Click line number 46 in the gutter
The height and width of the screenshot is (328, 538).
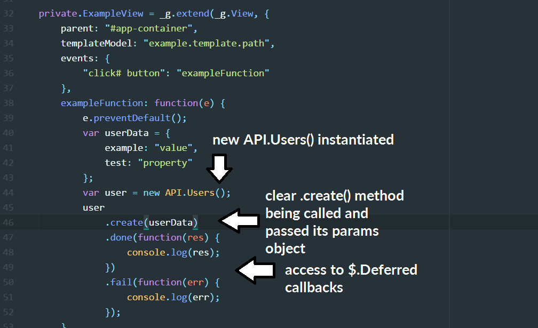pyautogui.click(x=8, y=222)
